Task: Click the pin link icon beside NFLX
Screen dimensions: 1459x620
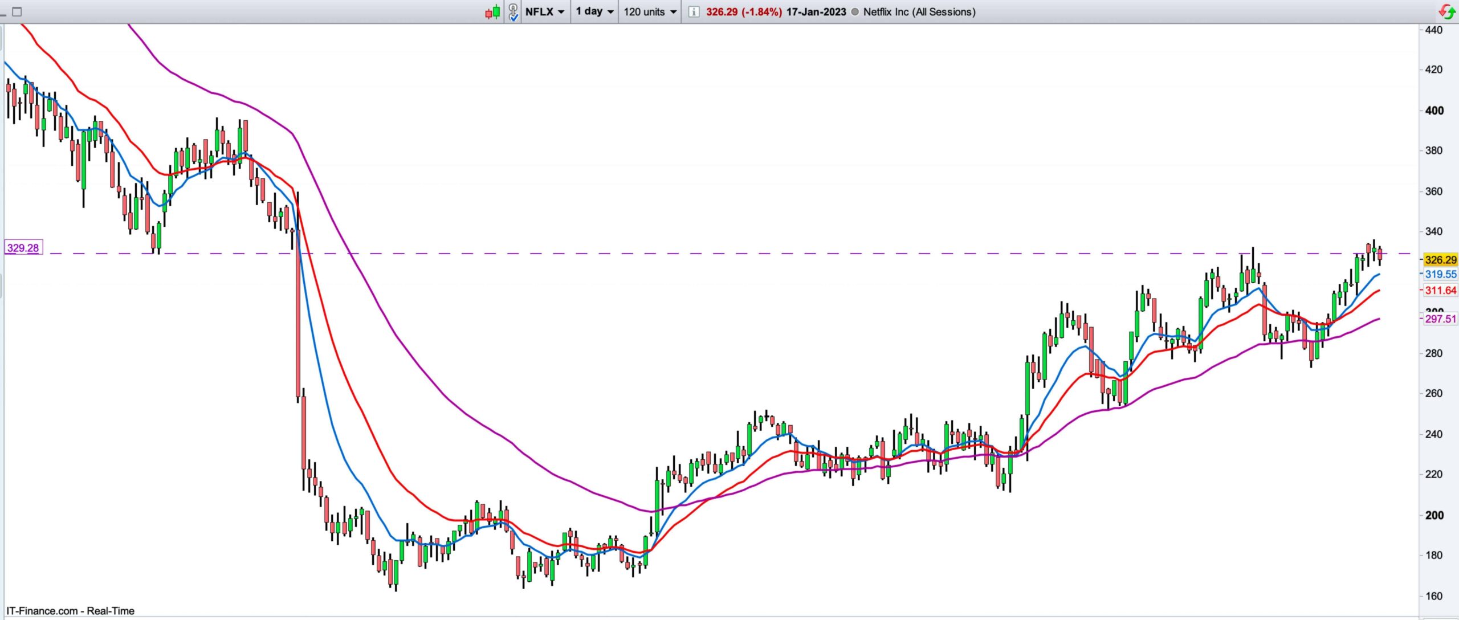Action: tap(513, 11)
